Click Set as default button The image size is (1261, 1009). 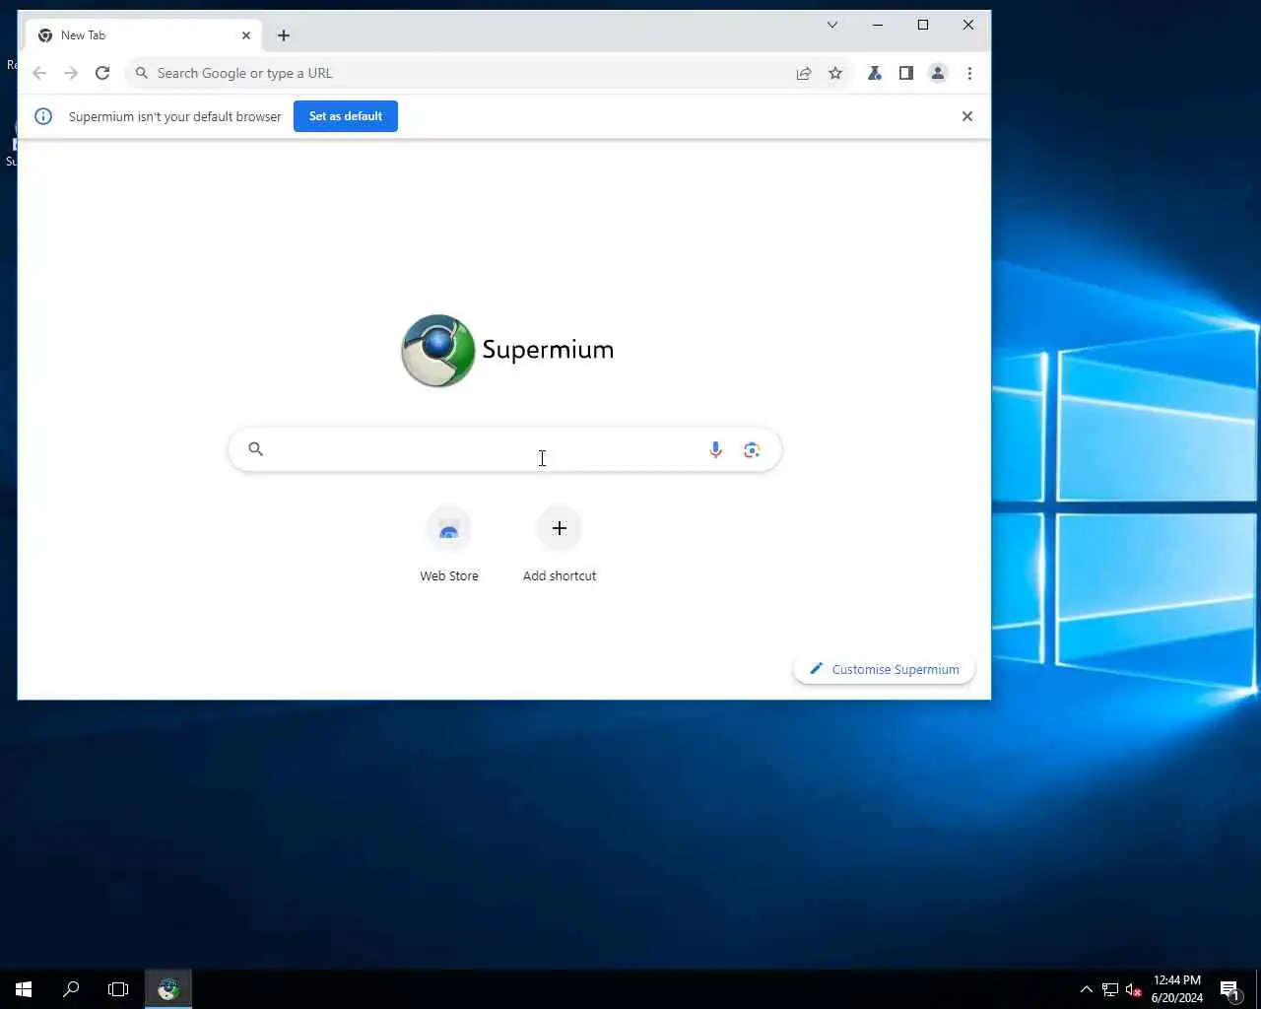[x=346, y=116]
